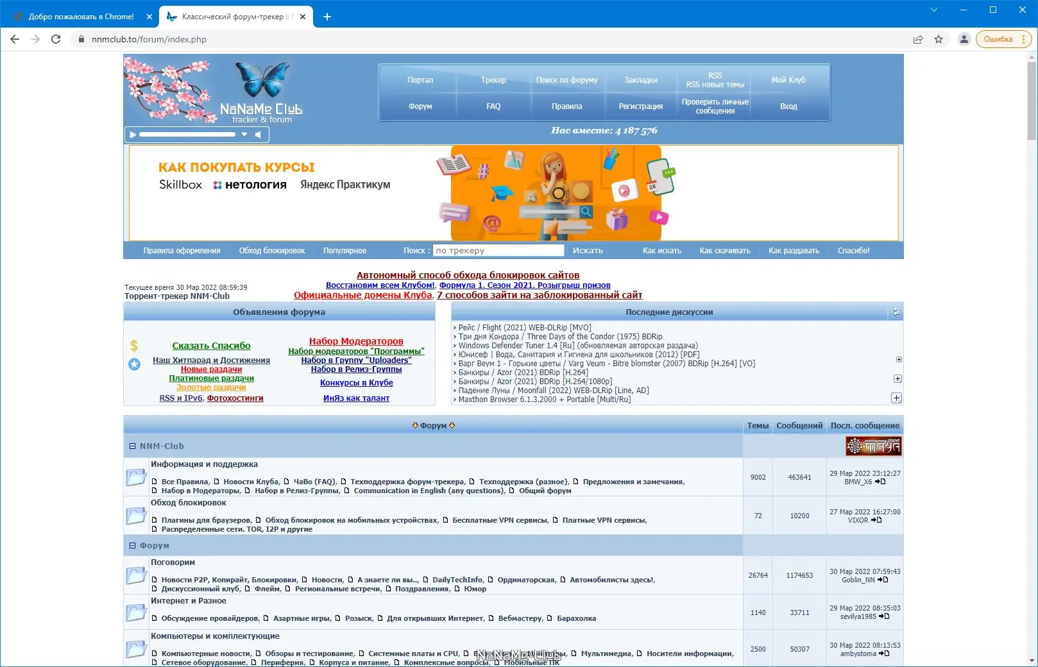Bookmark this page with the star icon
The height and width of the screenshot is (667, 1038).
click(939, 39)
